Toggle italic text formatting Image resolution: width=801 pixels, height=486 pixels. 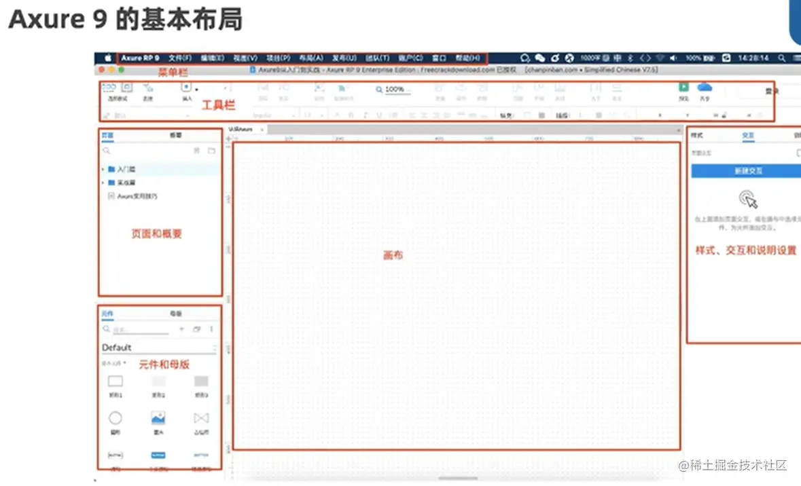pos(365,116)
